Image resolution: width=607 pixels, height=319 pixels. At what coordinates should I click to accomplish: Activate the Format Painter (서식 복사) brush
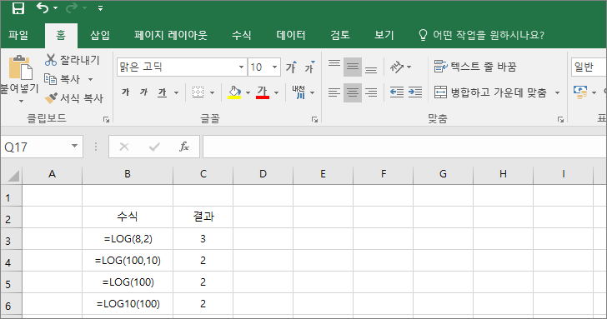pos(51,98)
